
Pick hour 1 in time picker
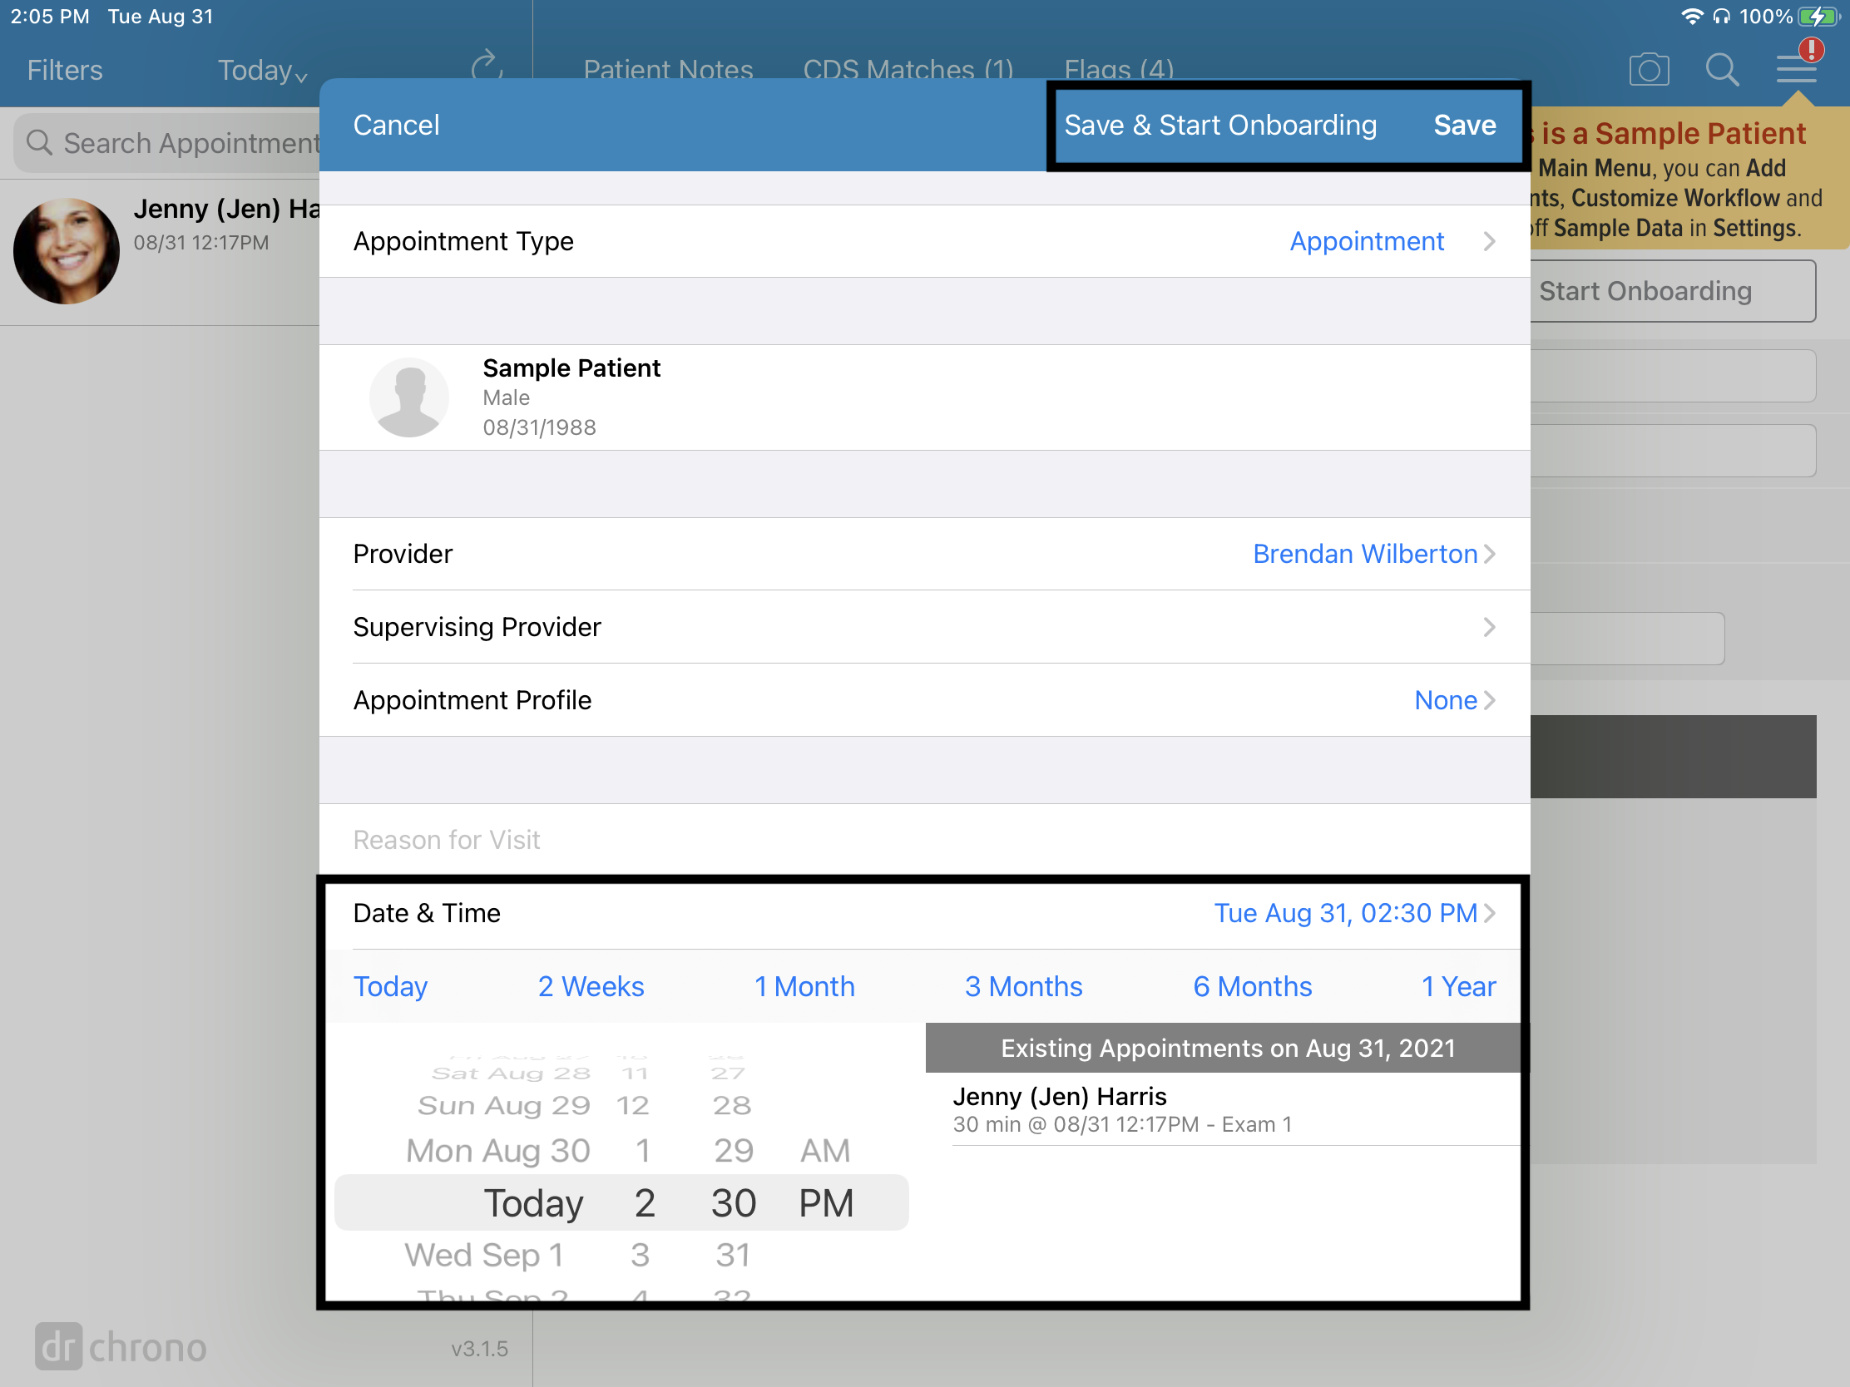642,1150
